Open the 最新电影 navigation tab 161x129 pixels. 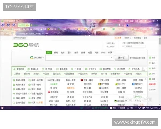click(x=62, y=69)
